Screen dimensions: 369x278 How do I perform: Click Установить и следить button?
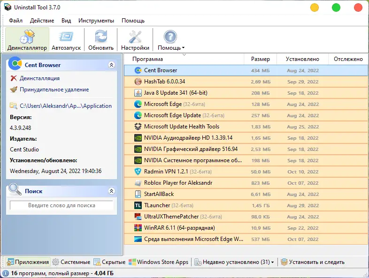(x=313, y=262)
